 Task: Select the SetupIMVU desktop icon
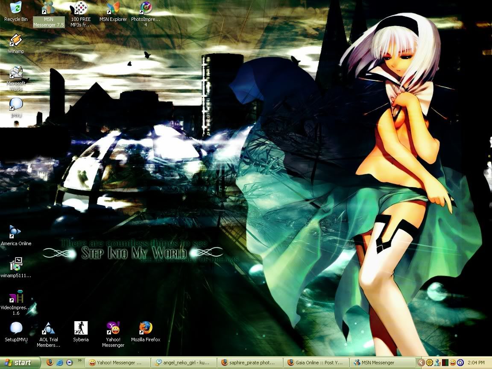coord(16,332)
